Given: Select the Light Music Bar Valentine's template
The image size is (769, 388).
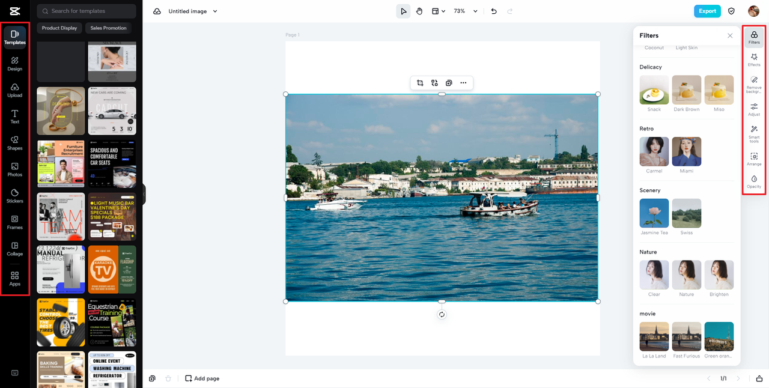Looking at the screenshot, I should click(112, 217).
